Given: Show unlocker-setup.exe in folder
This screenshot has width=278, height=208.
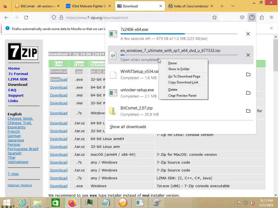Looking at the screenshot, I should coord(248,93).
